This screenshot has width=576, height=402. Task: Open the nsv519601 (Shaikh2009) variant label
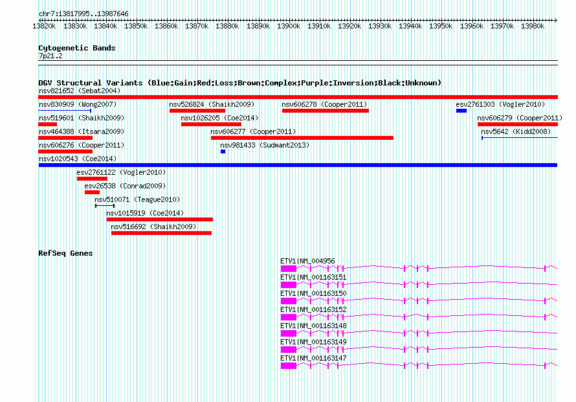click(x=82, y=118)
